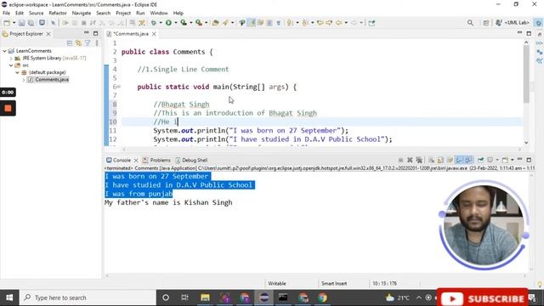Select the Java perspective icon

pos(538,23)
